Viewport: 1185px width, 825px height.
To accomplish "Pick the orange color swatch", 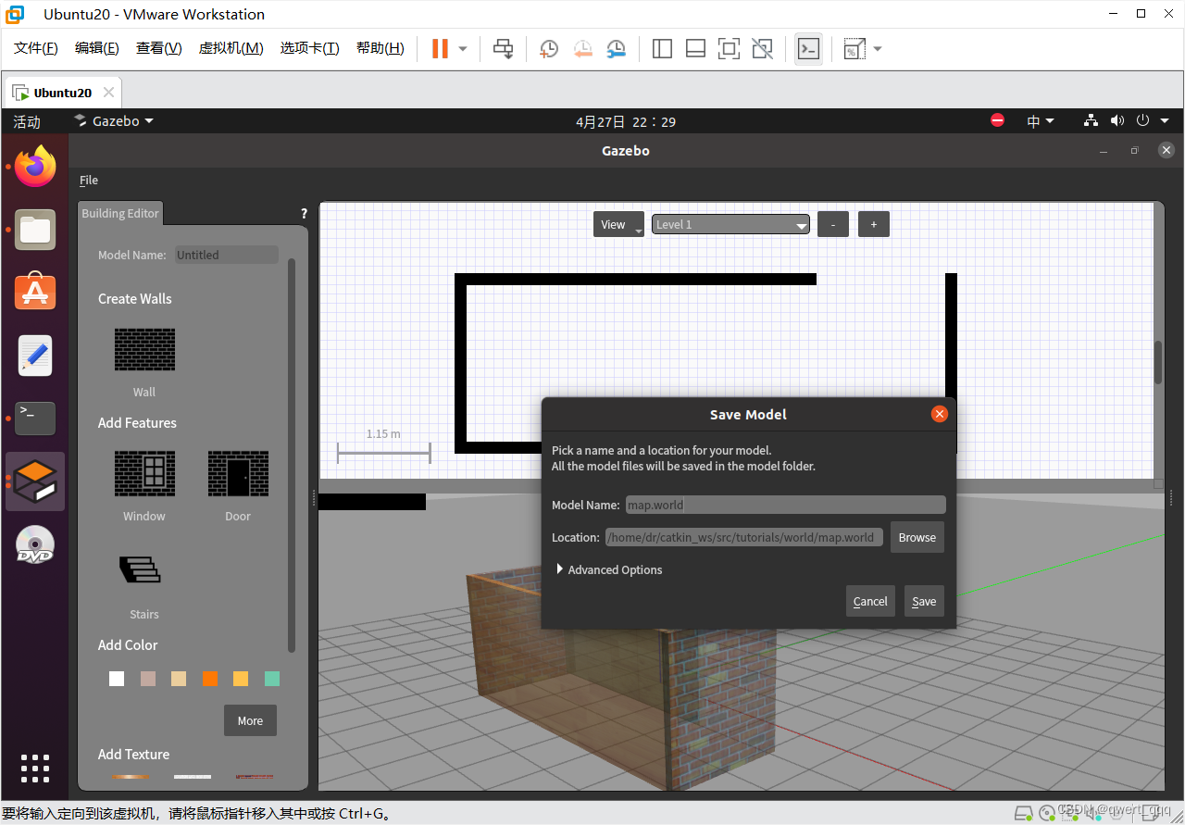I will (210, 679).
